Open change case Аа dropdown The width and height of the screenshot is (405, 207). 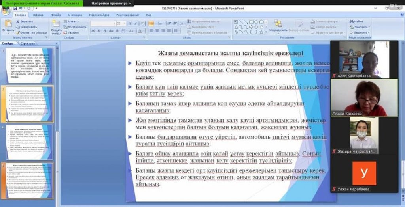click(x=131, y=31)
